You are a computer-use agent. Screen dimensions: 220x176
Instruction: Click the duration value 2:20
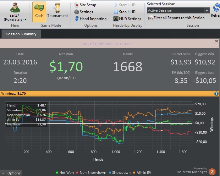(20, 81)
